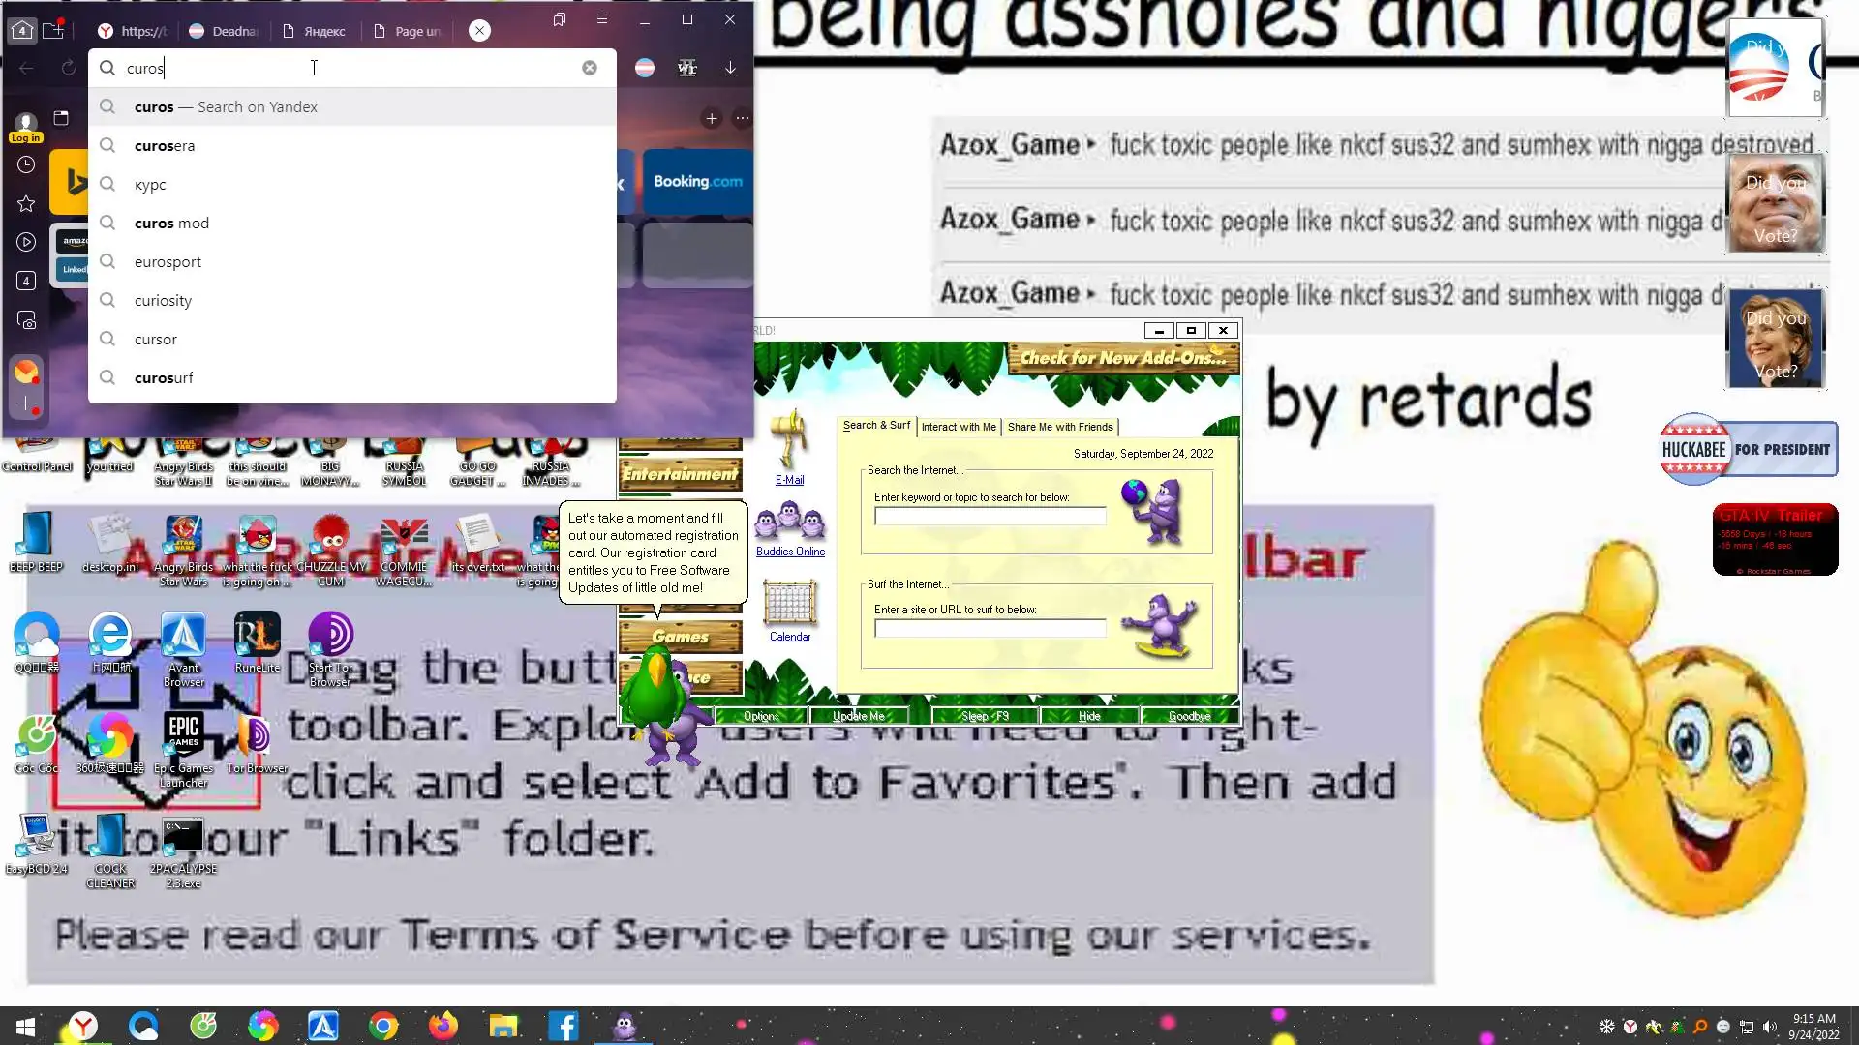Open the Yandex browser hamburger menu
The height and width of the screenshot is (1045, 1859).
coord(602,19)
